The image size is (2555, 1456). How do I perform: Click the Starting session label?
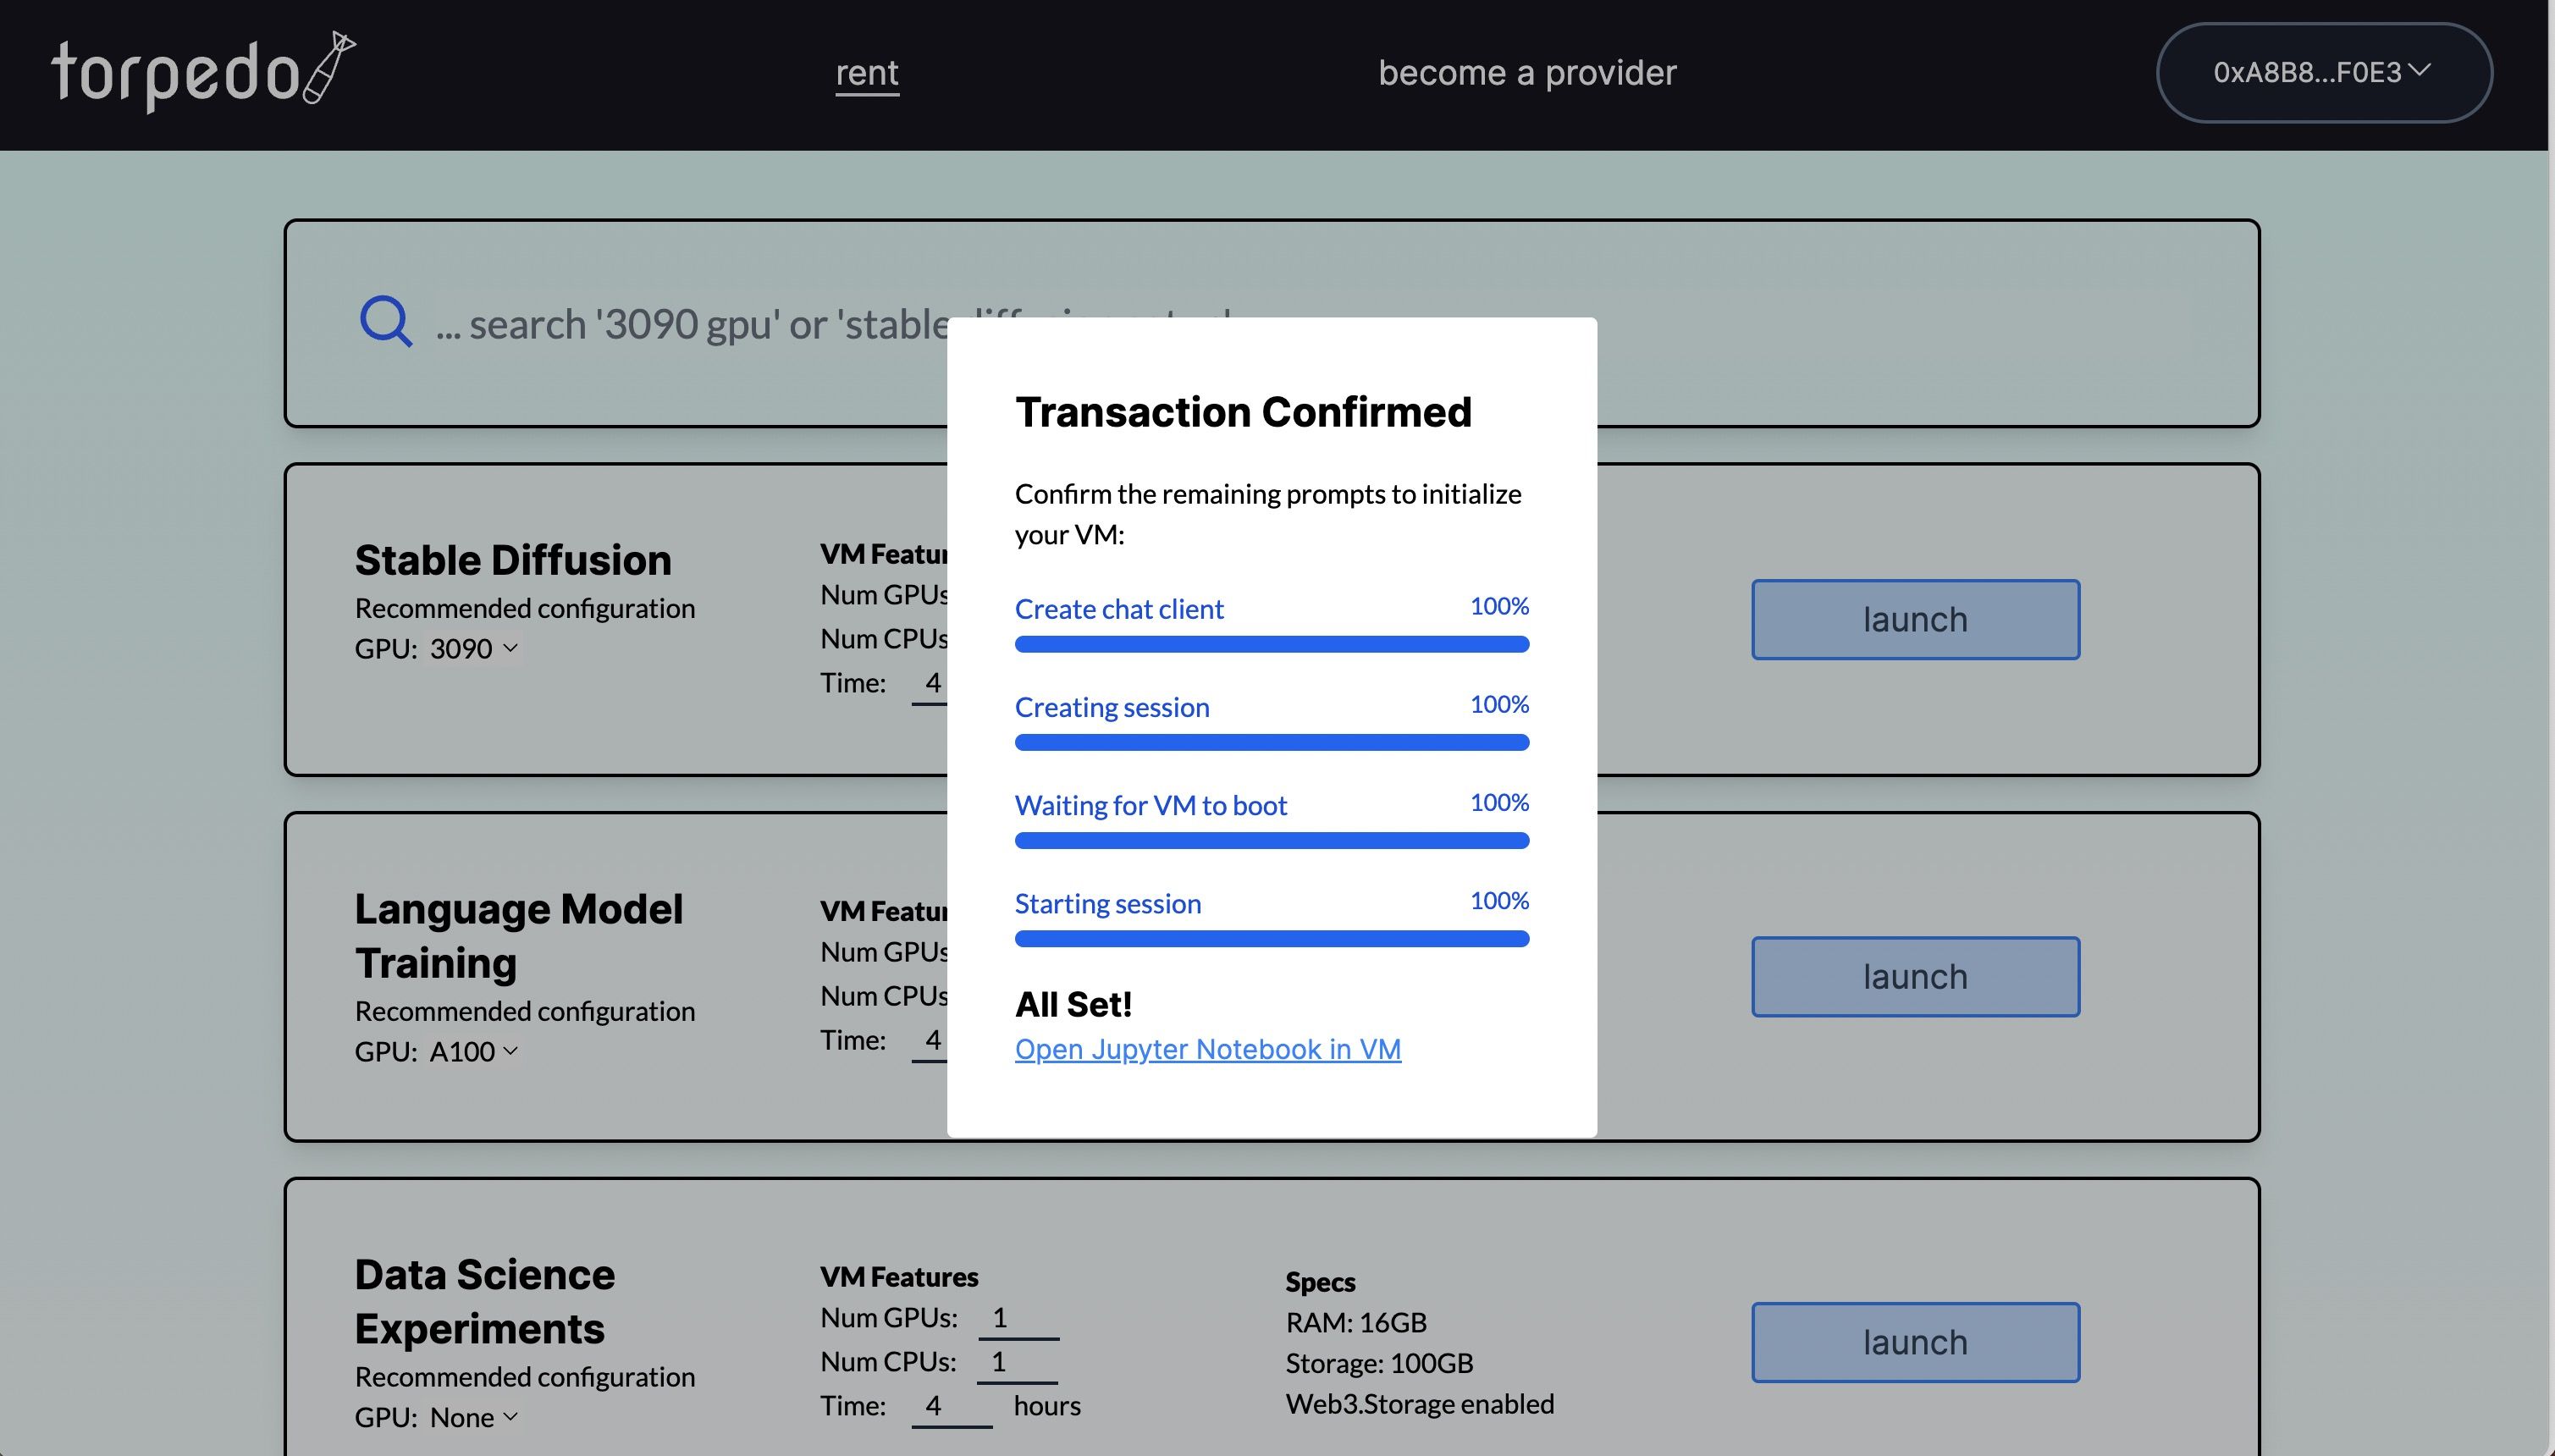coord(1108,903)
